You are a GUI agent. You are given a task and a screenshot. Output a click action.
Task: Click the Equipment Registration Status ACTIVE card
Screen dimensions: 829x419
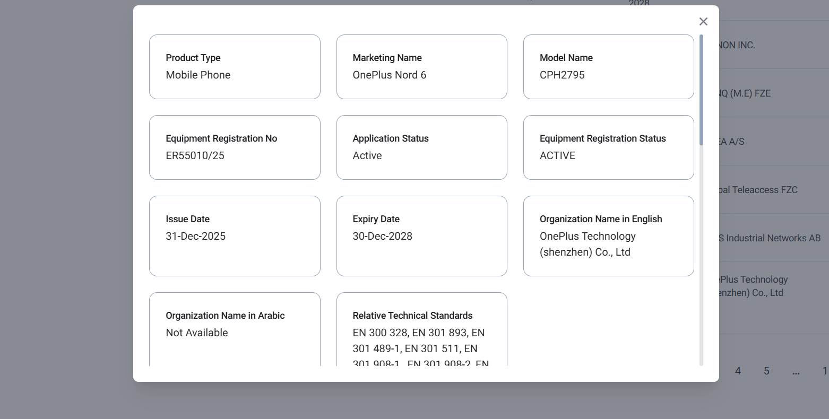point(608,147)
